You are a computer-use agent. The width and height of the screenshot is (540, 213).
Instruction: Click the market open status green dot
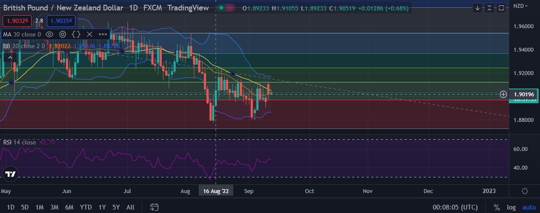(x=221, y=8)
